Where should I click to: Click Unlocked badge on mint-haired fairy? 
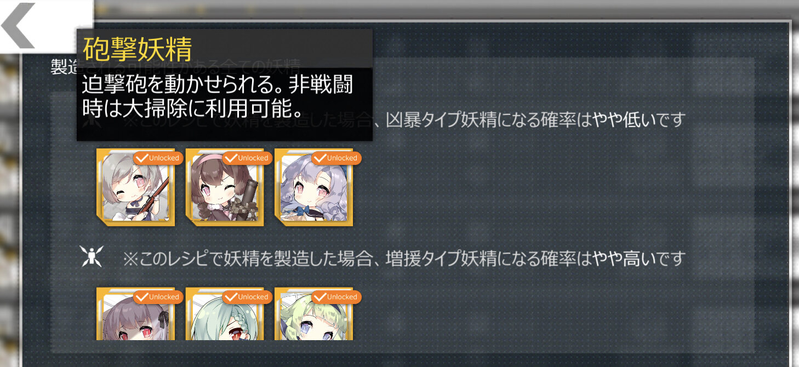[247, 297]
